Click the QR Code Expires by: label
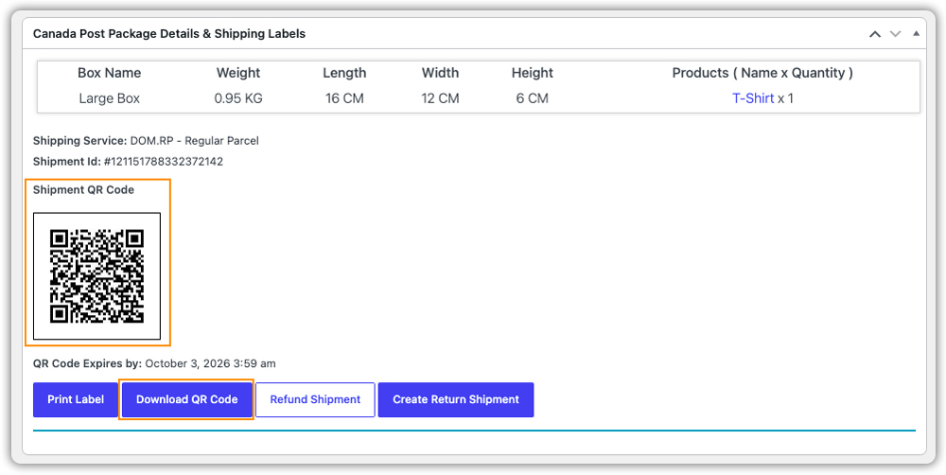Viewport: 946px width, 475px height. pos(87,363)
